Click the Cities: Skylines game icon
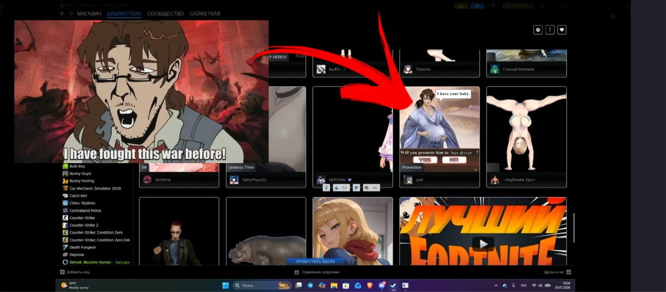The width and height of the screenshot is (666, 292). coord(66,203)
